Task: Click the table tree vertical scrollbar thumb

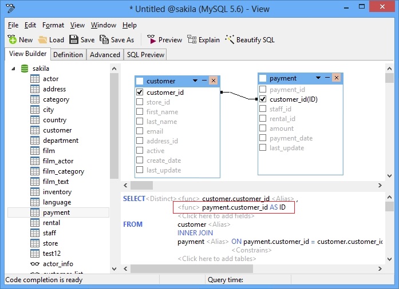Action: pos(114,126)
